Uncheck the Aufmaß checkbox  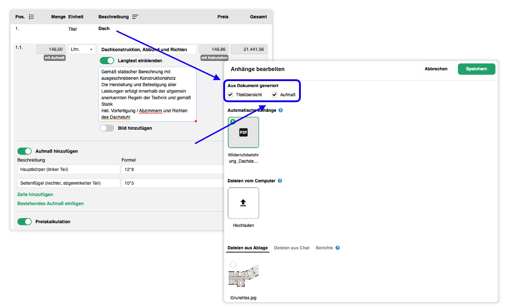click(274, 95)
